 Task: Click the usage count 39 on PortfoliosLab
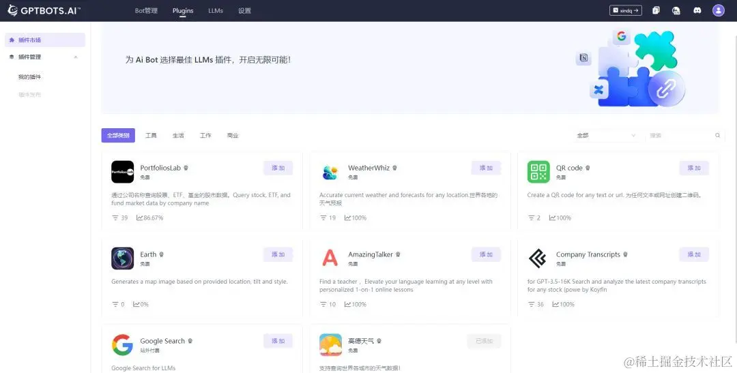[x=120, y=218]
